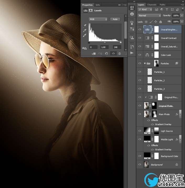Switch to the Channels tab
The height and width of the screenshot is (188, 185).
coord(152,5)
